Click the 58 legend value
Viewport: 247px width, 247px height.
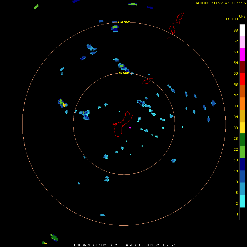click(236, 52)
